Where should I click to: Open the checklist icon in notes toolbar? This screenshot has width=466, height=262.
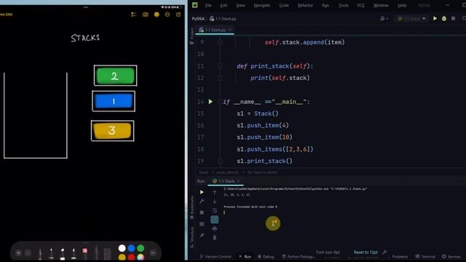[x=134, y=15]
